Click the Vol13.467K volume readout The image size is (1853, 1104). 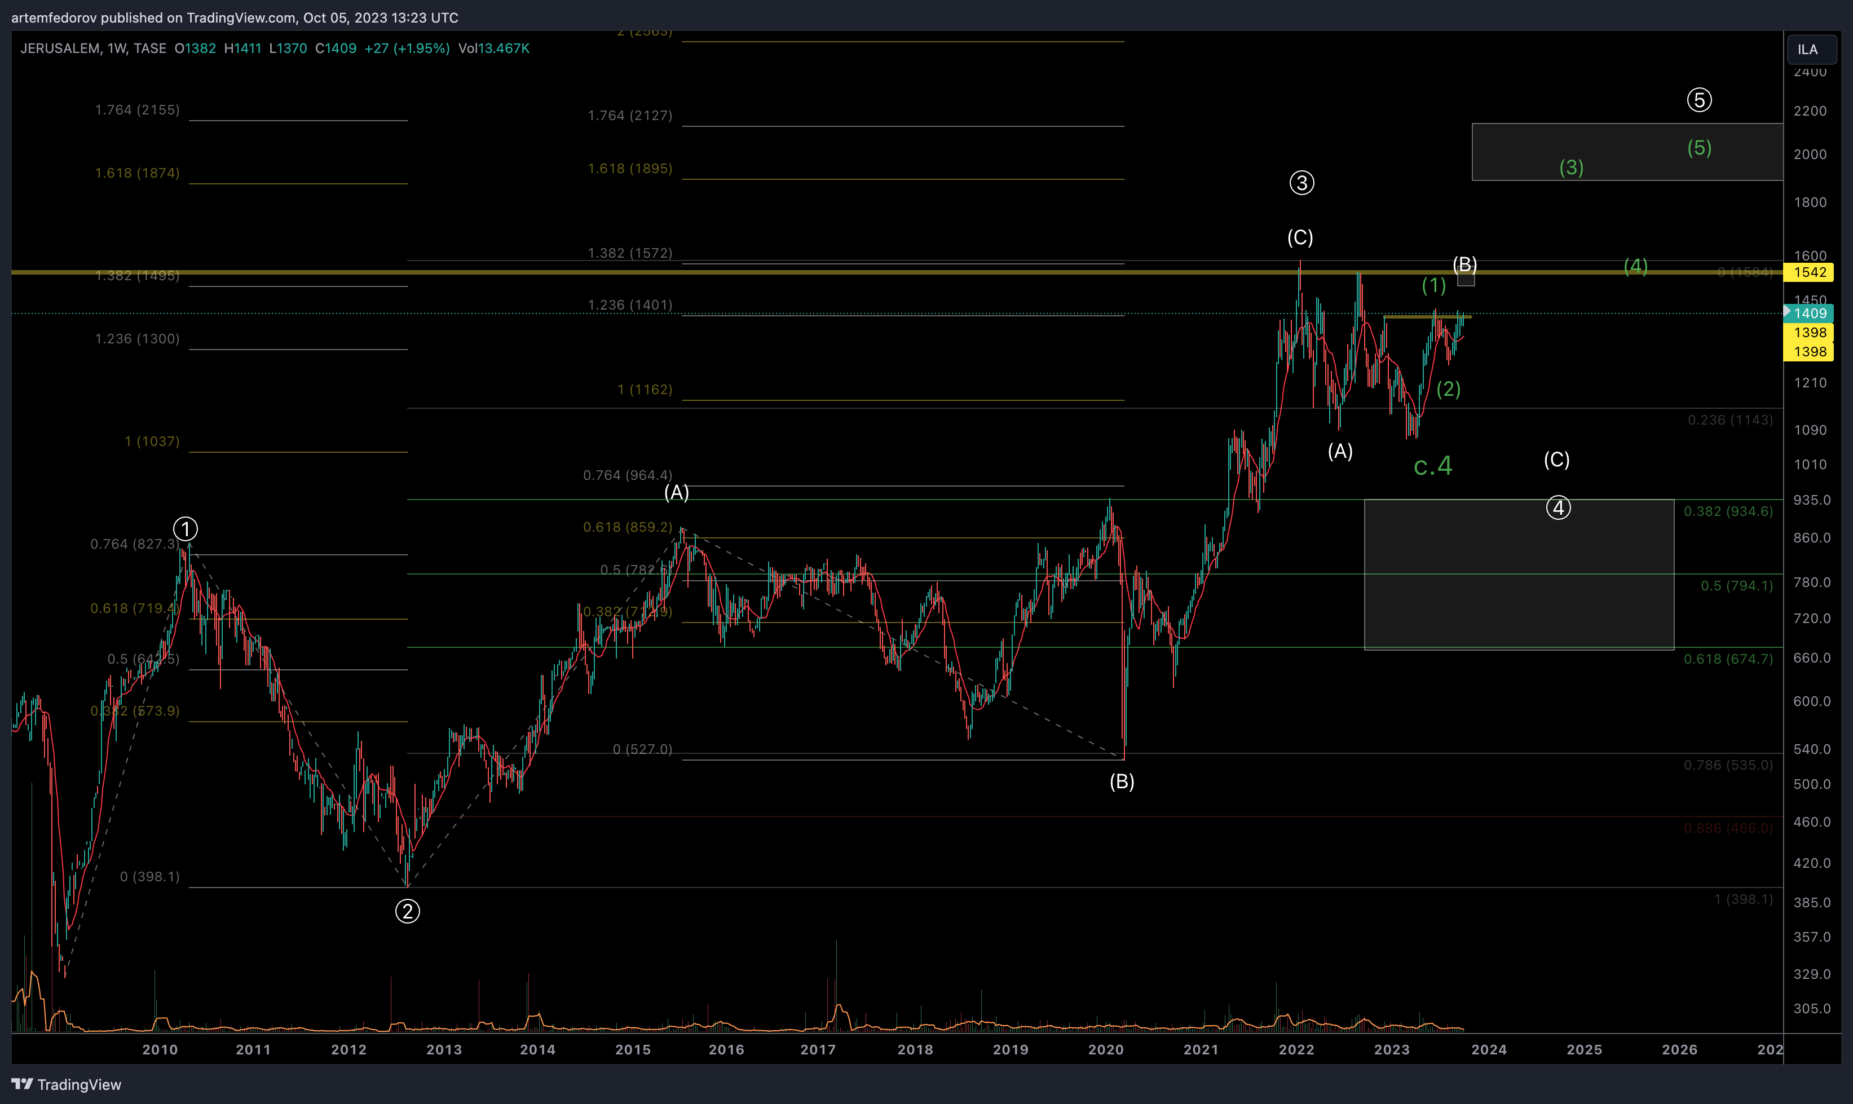pyautogui.click(x=494, y=48)
